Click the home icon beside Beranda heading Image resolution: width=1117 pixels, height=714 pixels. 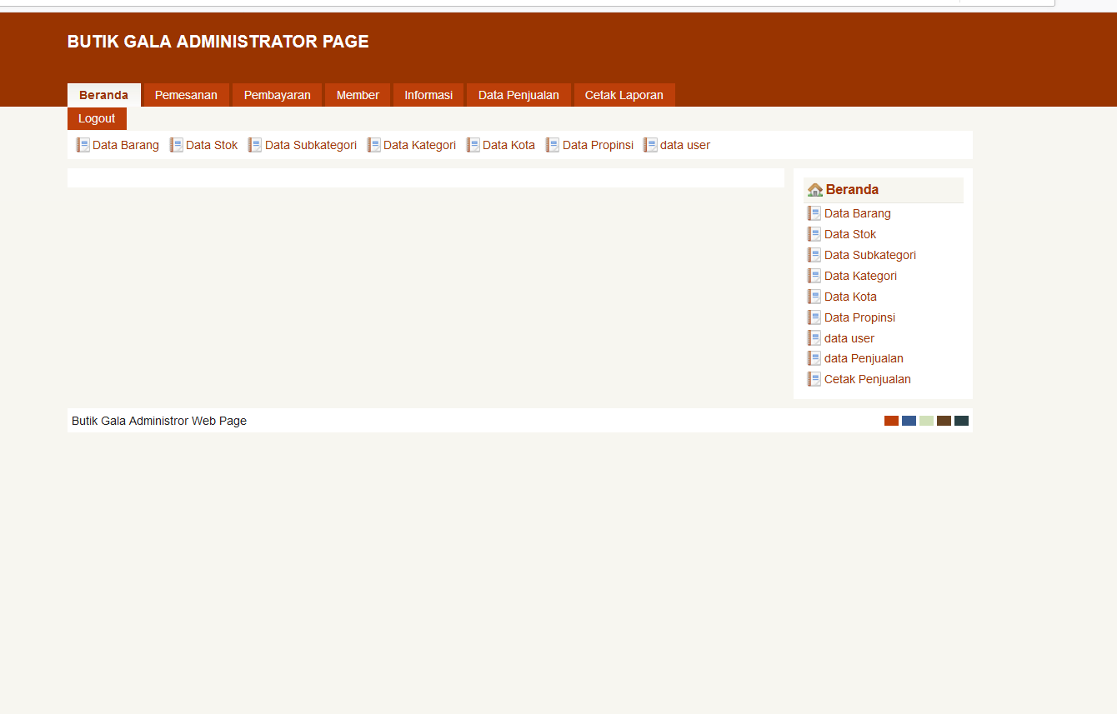(814, 189)
